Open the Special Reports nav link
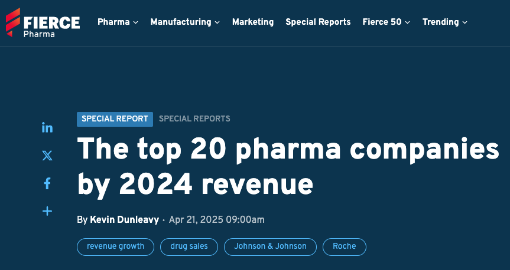Image resolution: width=510 pixels, height=270 pixels. click(x=318, y=22)
